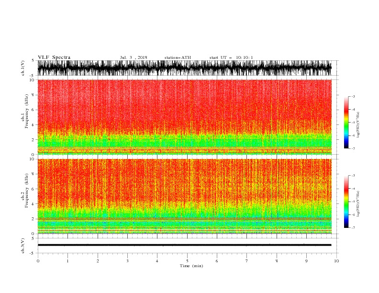The height and width of the screenshot is (293, 379).
Task: Click the ch.3 flat waveform trace
Action: click(x=184, y=245)
